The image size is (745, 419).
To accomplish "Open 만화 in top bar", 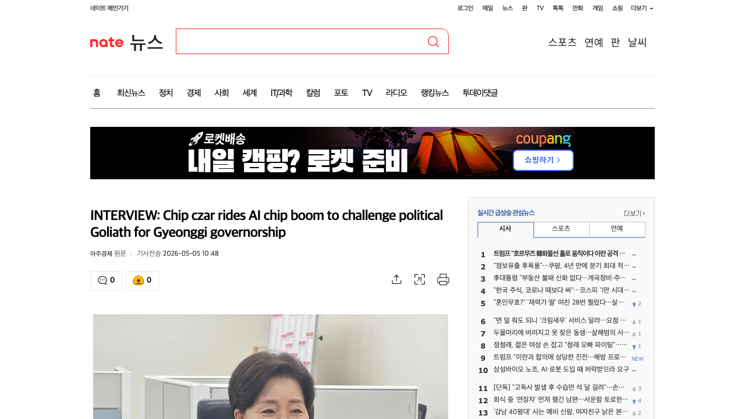I will (578, 8).
